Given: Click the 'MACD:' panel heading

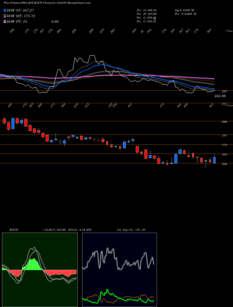Looking at the screenshot, I should (x=14, y=230).
